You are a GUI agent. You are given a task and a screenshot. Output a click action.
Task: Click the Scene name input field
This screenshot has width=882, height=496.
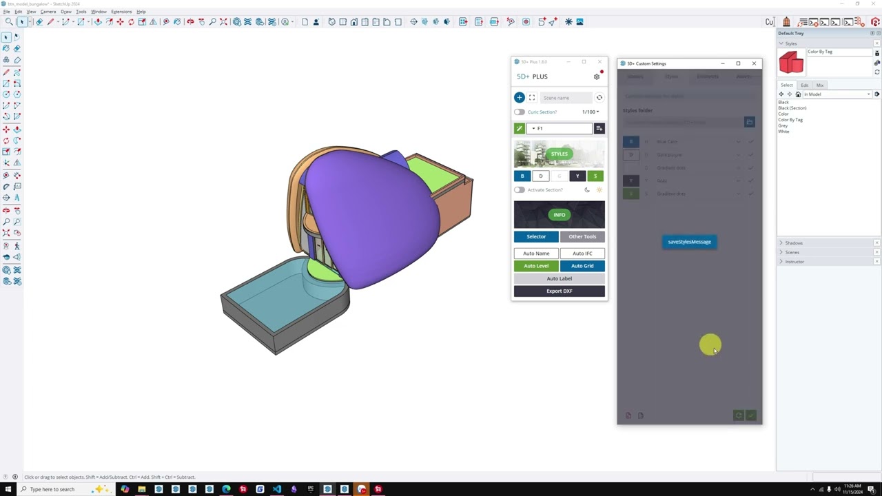pos(566,98)
